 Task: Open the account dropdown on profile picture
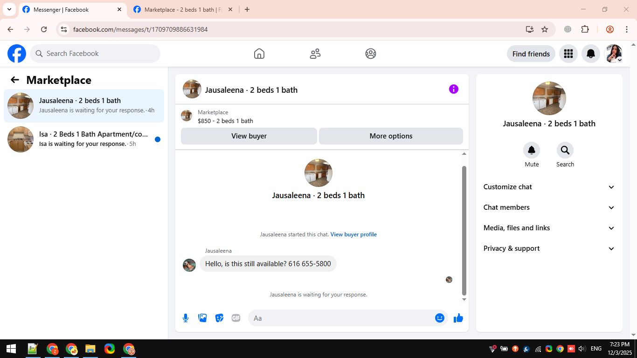(x=614, y=54)
